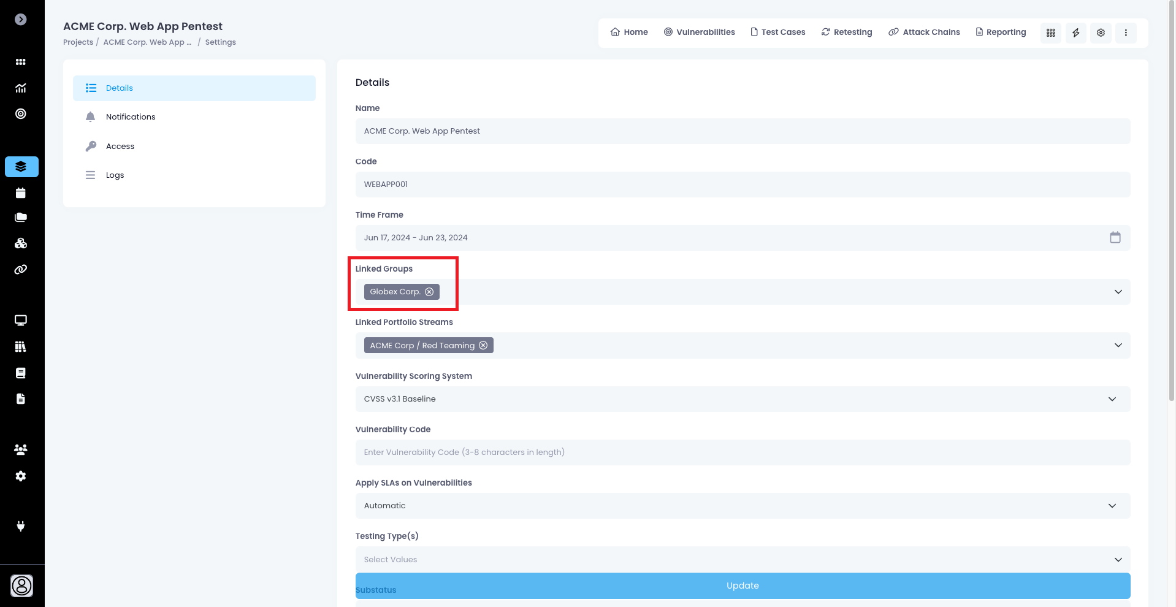Screen dimensions: 1176x607
Task: Switch to the Vulnerabilities tab
Action: (x=699, y=32)
